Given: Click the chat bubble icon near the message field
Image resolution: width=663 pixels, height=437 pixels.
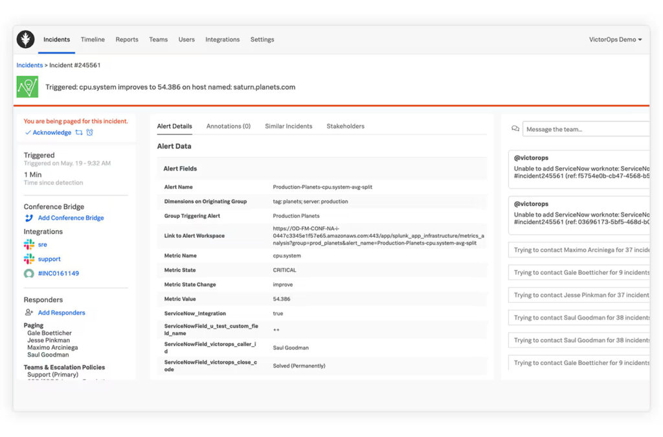Looking at the screenshot, I should pos(515,128).
